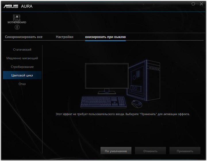Image resolution: width=207 pixels, height=161 pixels.
Task: Click the ASUS logo
Action: [x=11, y=6]
